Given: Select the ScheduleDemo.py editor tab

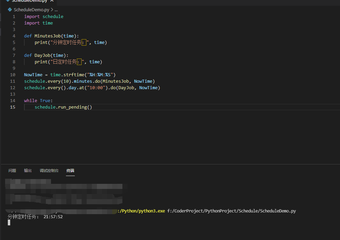Looking at the screenshot, I should pyautogui.click(x=29, y=1).
